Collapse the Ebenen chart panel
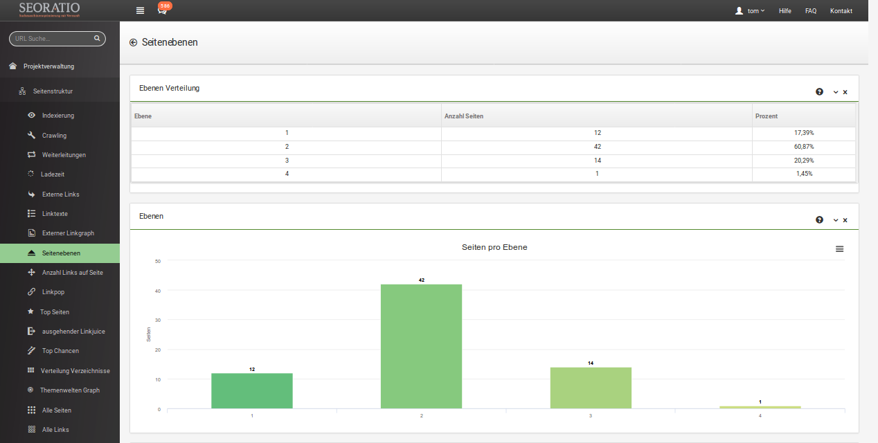Screen dimensions: 878x443 pos(835,219)
